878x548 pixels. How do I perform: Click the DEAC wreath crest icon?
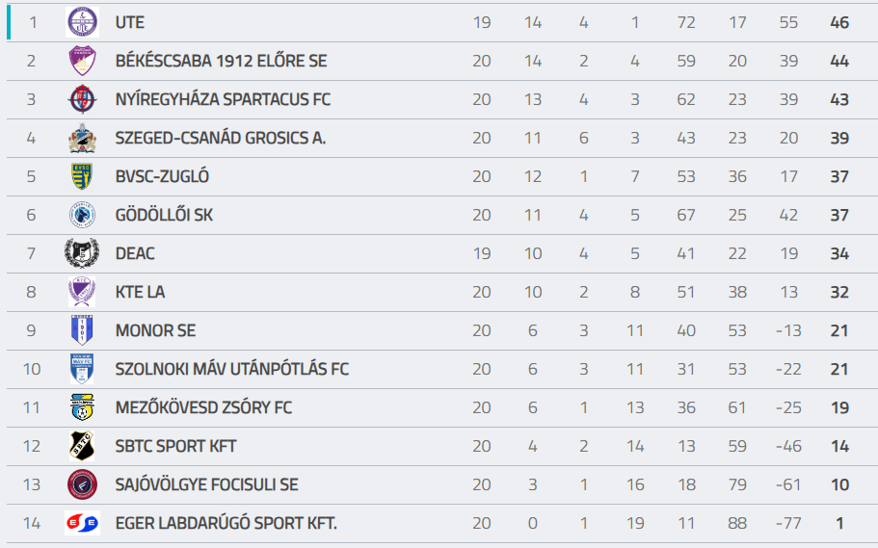pos(82,253)
